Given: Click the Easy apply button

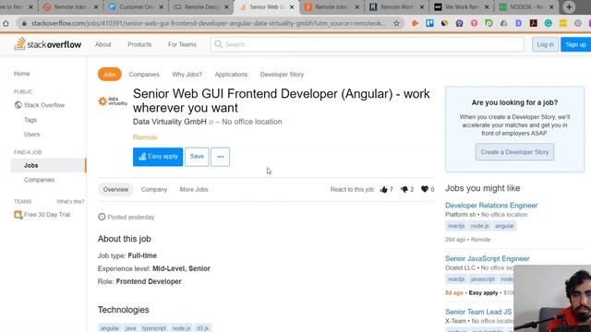Looking at the screenshot, I should (158, 157).
